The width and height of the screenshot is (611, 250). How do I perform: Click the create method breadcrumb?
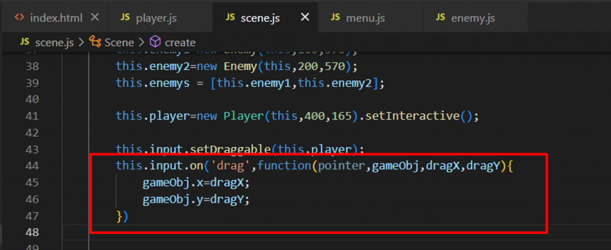tap(180, 42)
